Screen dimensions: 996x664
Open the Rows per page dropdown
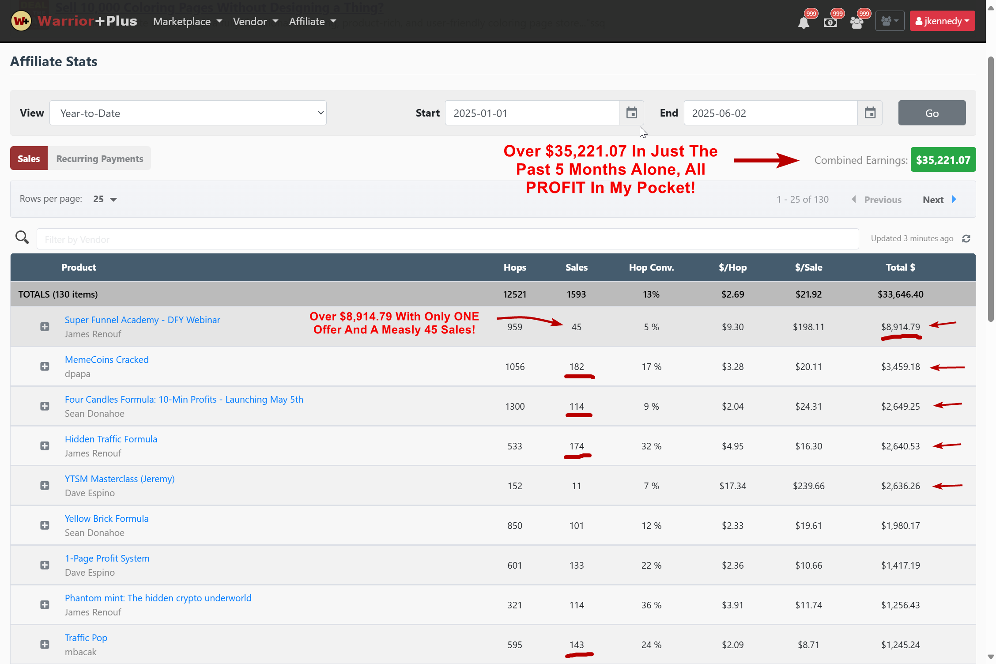tap(105, 199)
